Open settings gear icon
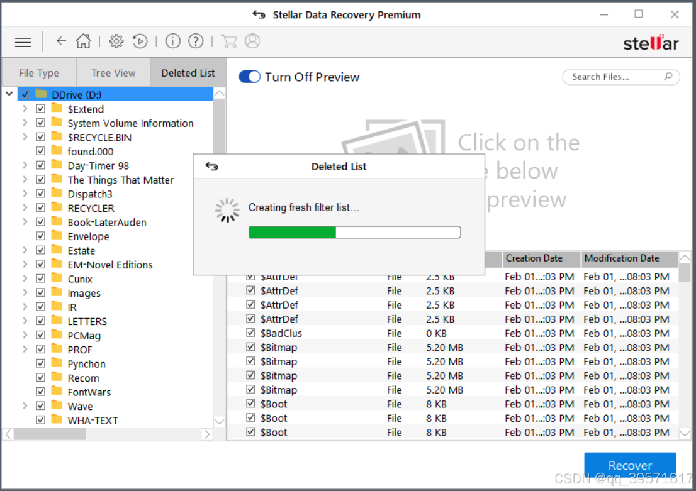The height and width of the screenshot is (491, 696). pyautogui.click(x=116, y=41)
